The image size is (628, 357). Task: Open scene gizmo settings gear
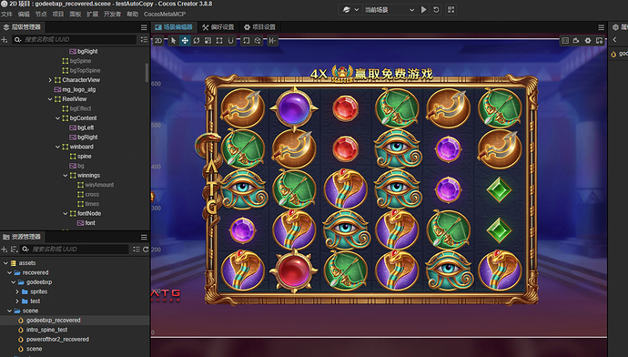(588, 40)
